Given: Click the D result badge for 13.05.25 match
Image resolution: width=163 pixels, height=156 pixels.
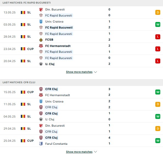Looking at the screenshot, I should click(x=158, y=13).
